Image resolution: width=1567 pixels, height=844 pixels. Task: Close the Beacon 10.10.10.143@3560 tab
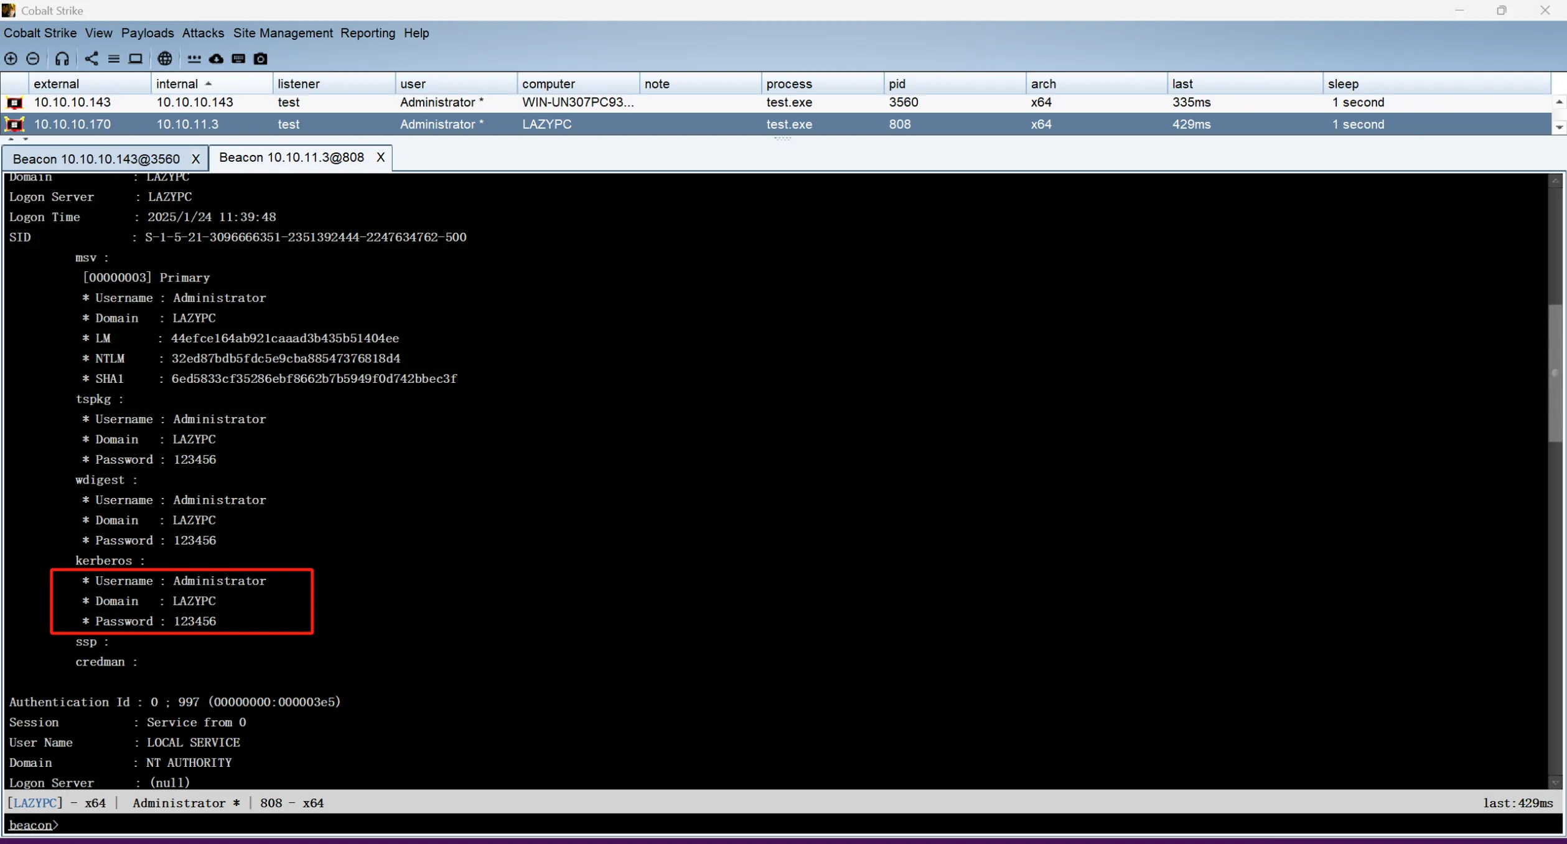tap(195, 159)
